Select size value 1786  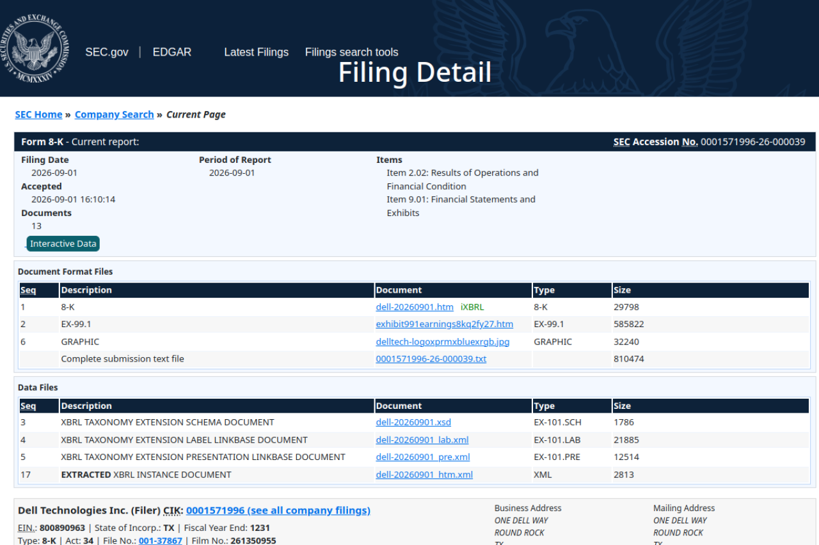[x=624, y=422]
